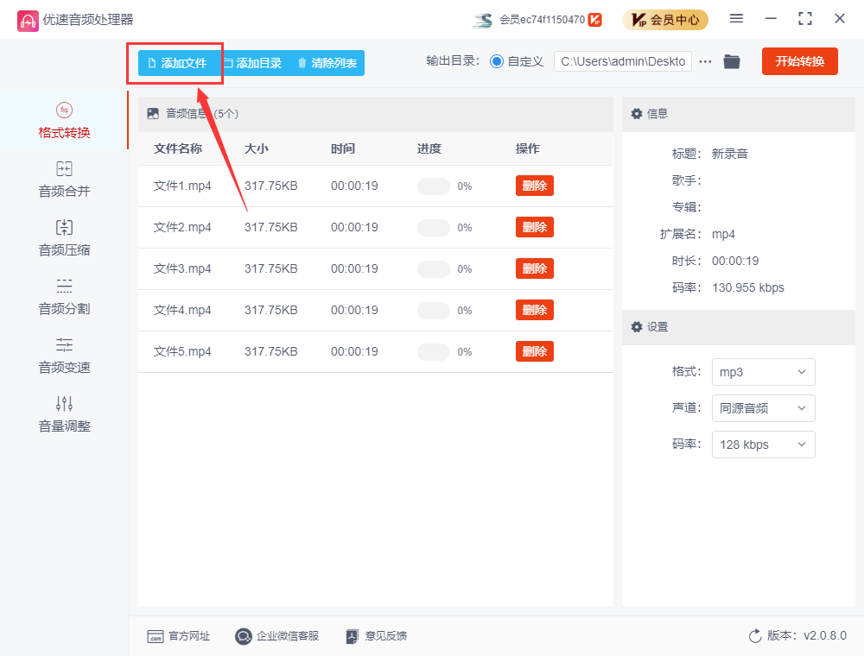Delete 文件2.mp4 from the list
This screenshot has height=656, width=864.
(535, 227)
